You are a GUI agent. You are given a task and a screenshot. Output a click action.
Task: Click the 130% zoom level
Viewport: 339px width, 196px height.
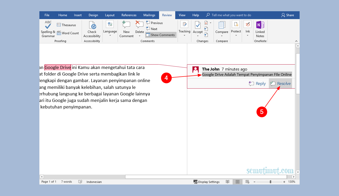(x=292, y=182)
